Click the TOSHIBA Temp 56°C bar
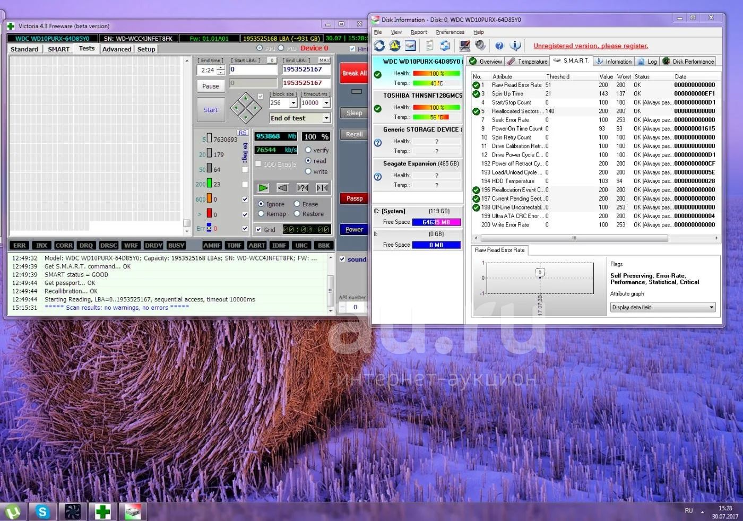 tap(436, 117)
